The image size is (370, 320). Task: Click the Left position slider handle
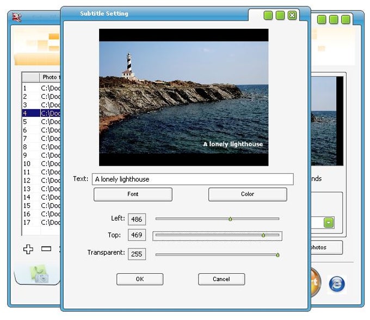[230, 219]
